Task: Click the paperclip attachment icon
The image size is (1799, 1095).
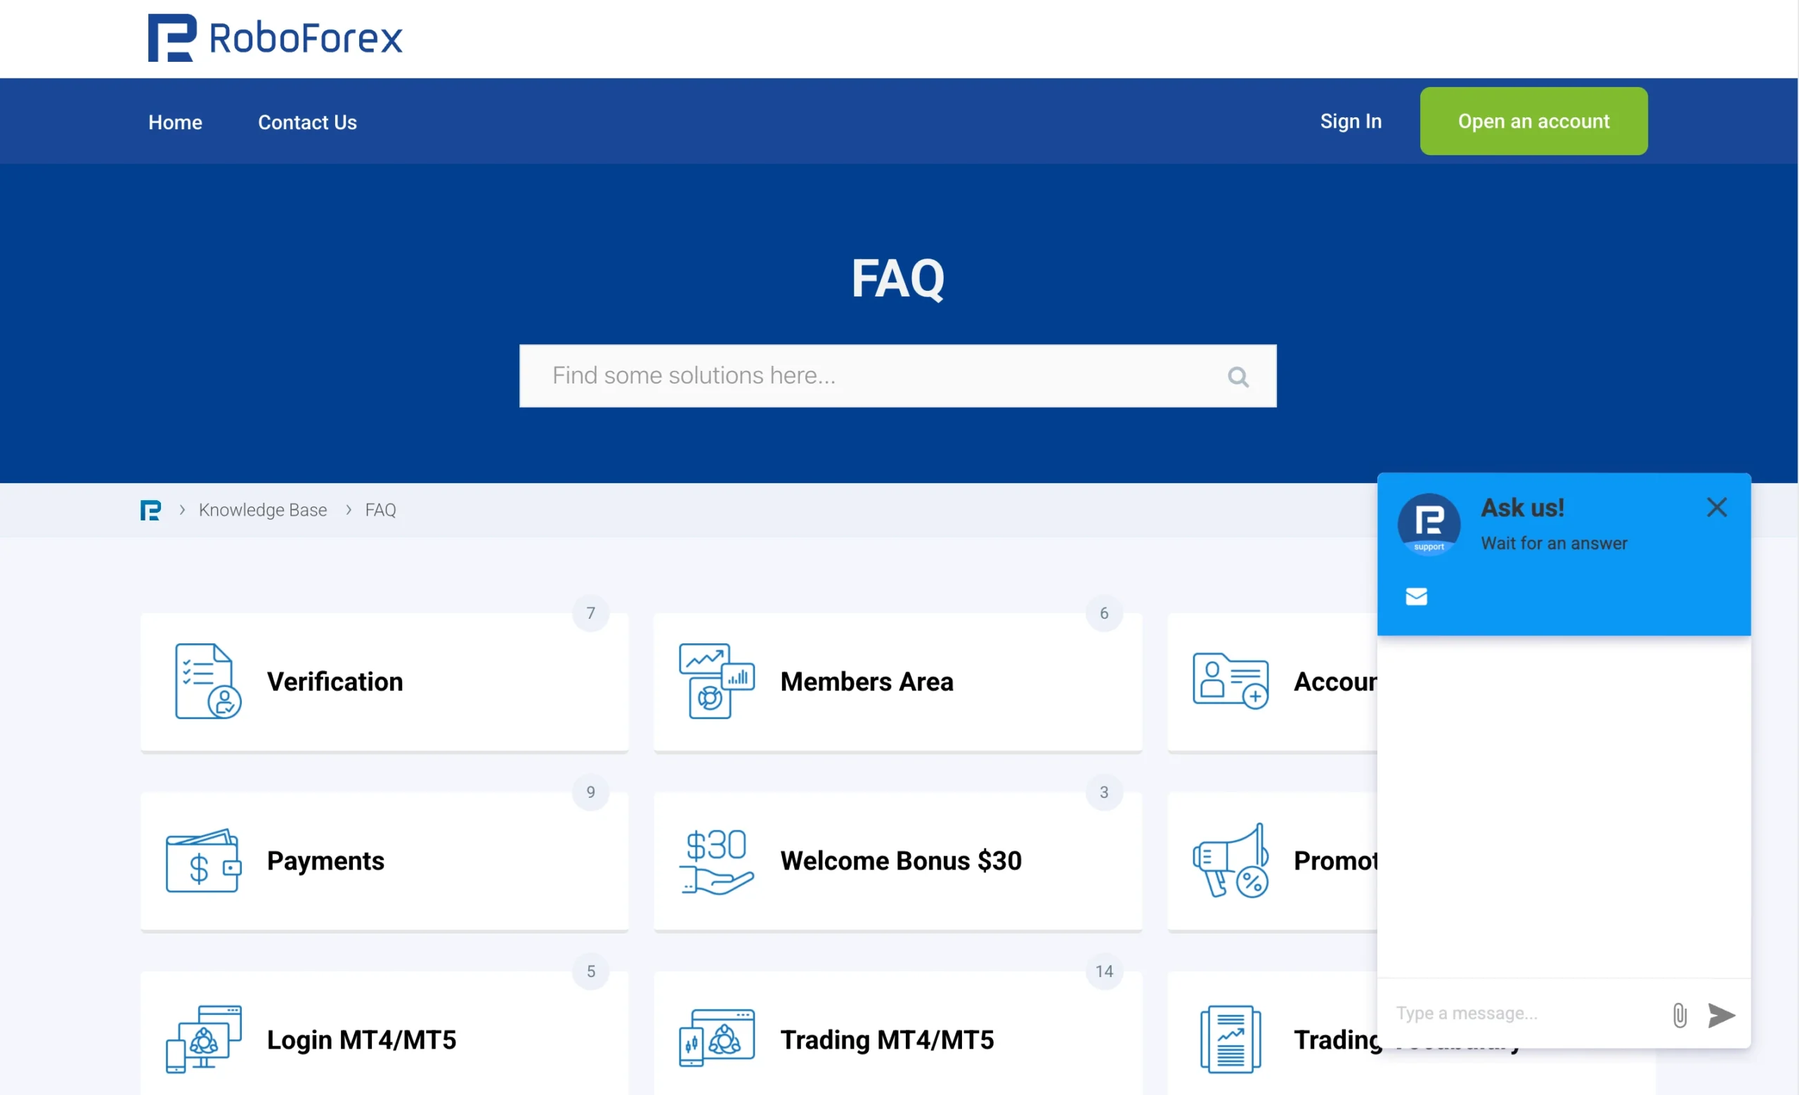Action: (1680, 1015)
